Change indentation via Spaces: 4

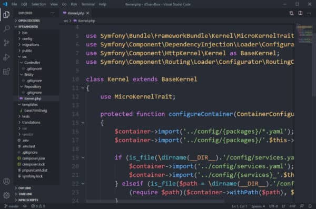[x=258, y=206]
